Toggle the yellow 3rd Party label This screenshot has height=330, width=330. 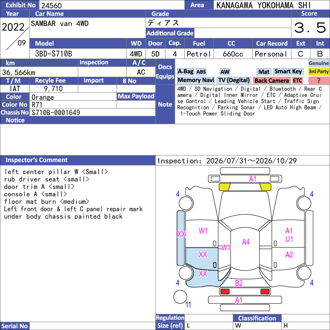[318, 72]
